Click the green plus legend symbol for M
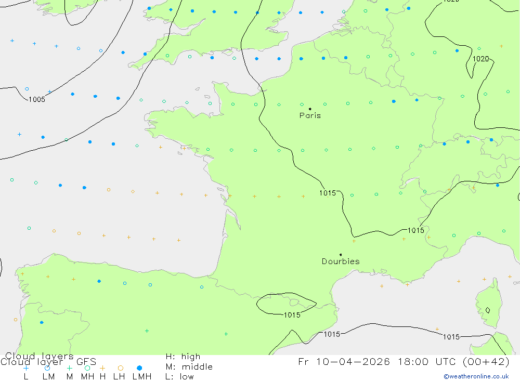 (69, 368)
